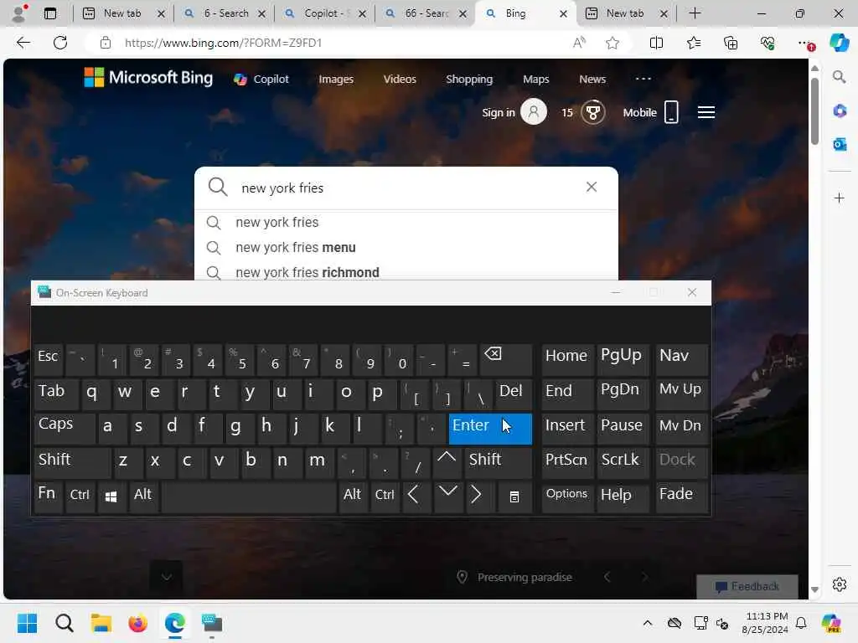The image size is (858, 643).
Task: Click the context menu key on keyboard
Action: click(x=514, y=496)
